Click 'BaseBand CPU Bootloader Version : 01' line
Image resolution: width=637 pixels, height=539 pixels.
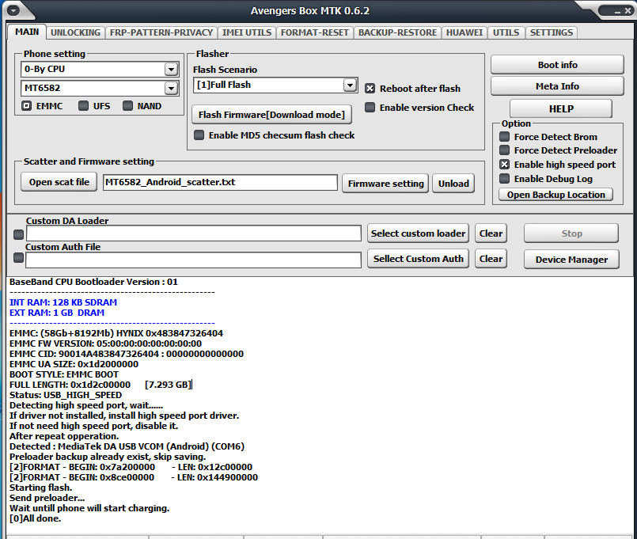(x=94, y=282)
